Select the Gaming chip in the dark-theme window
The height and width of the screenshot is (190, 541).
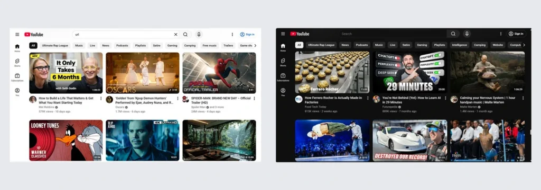tap(422, 45)
